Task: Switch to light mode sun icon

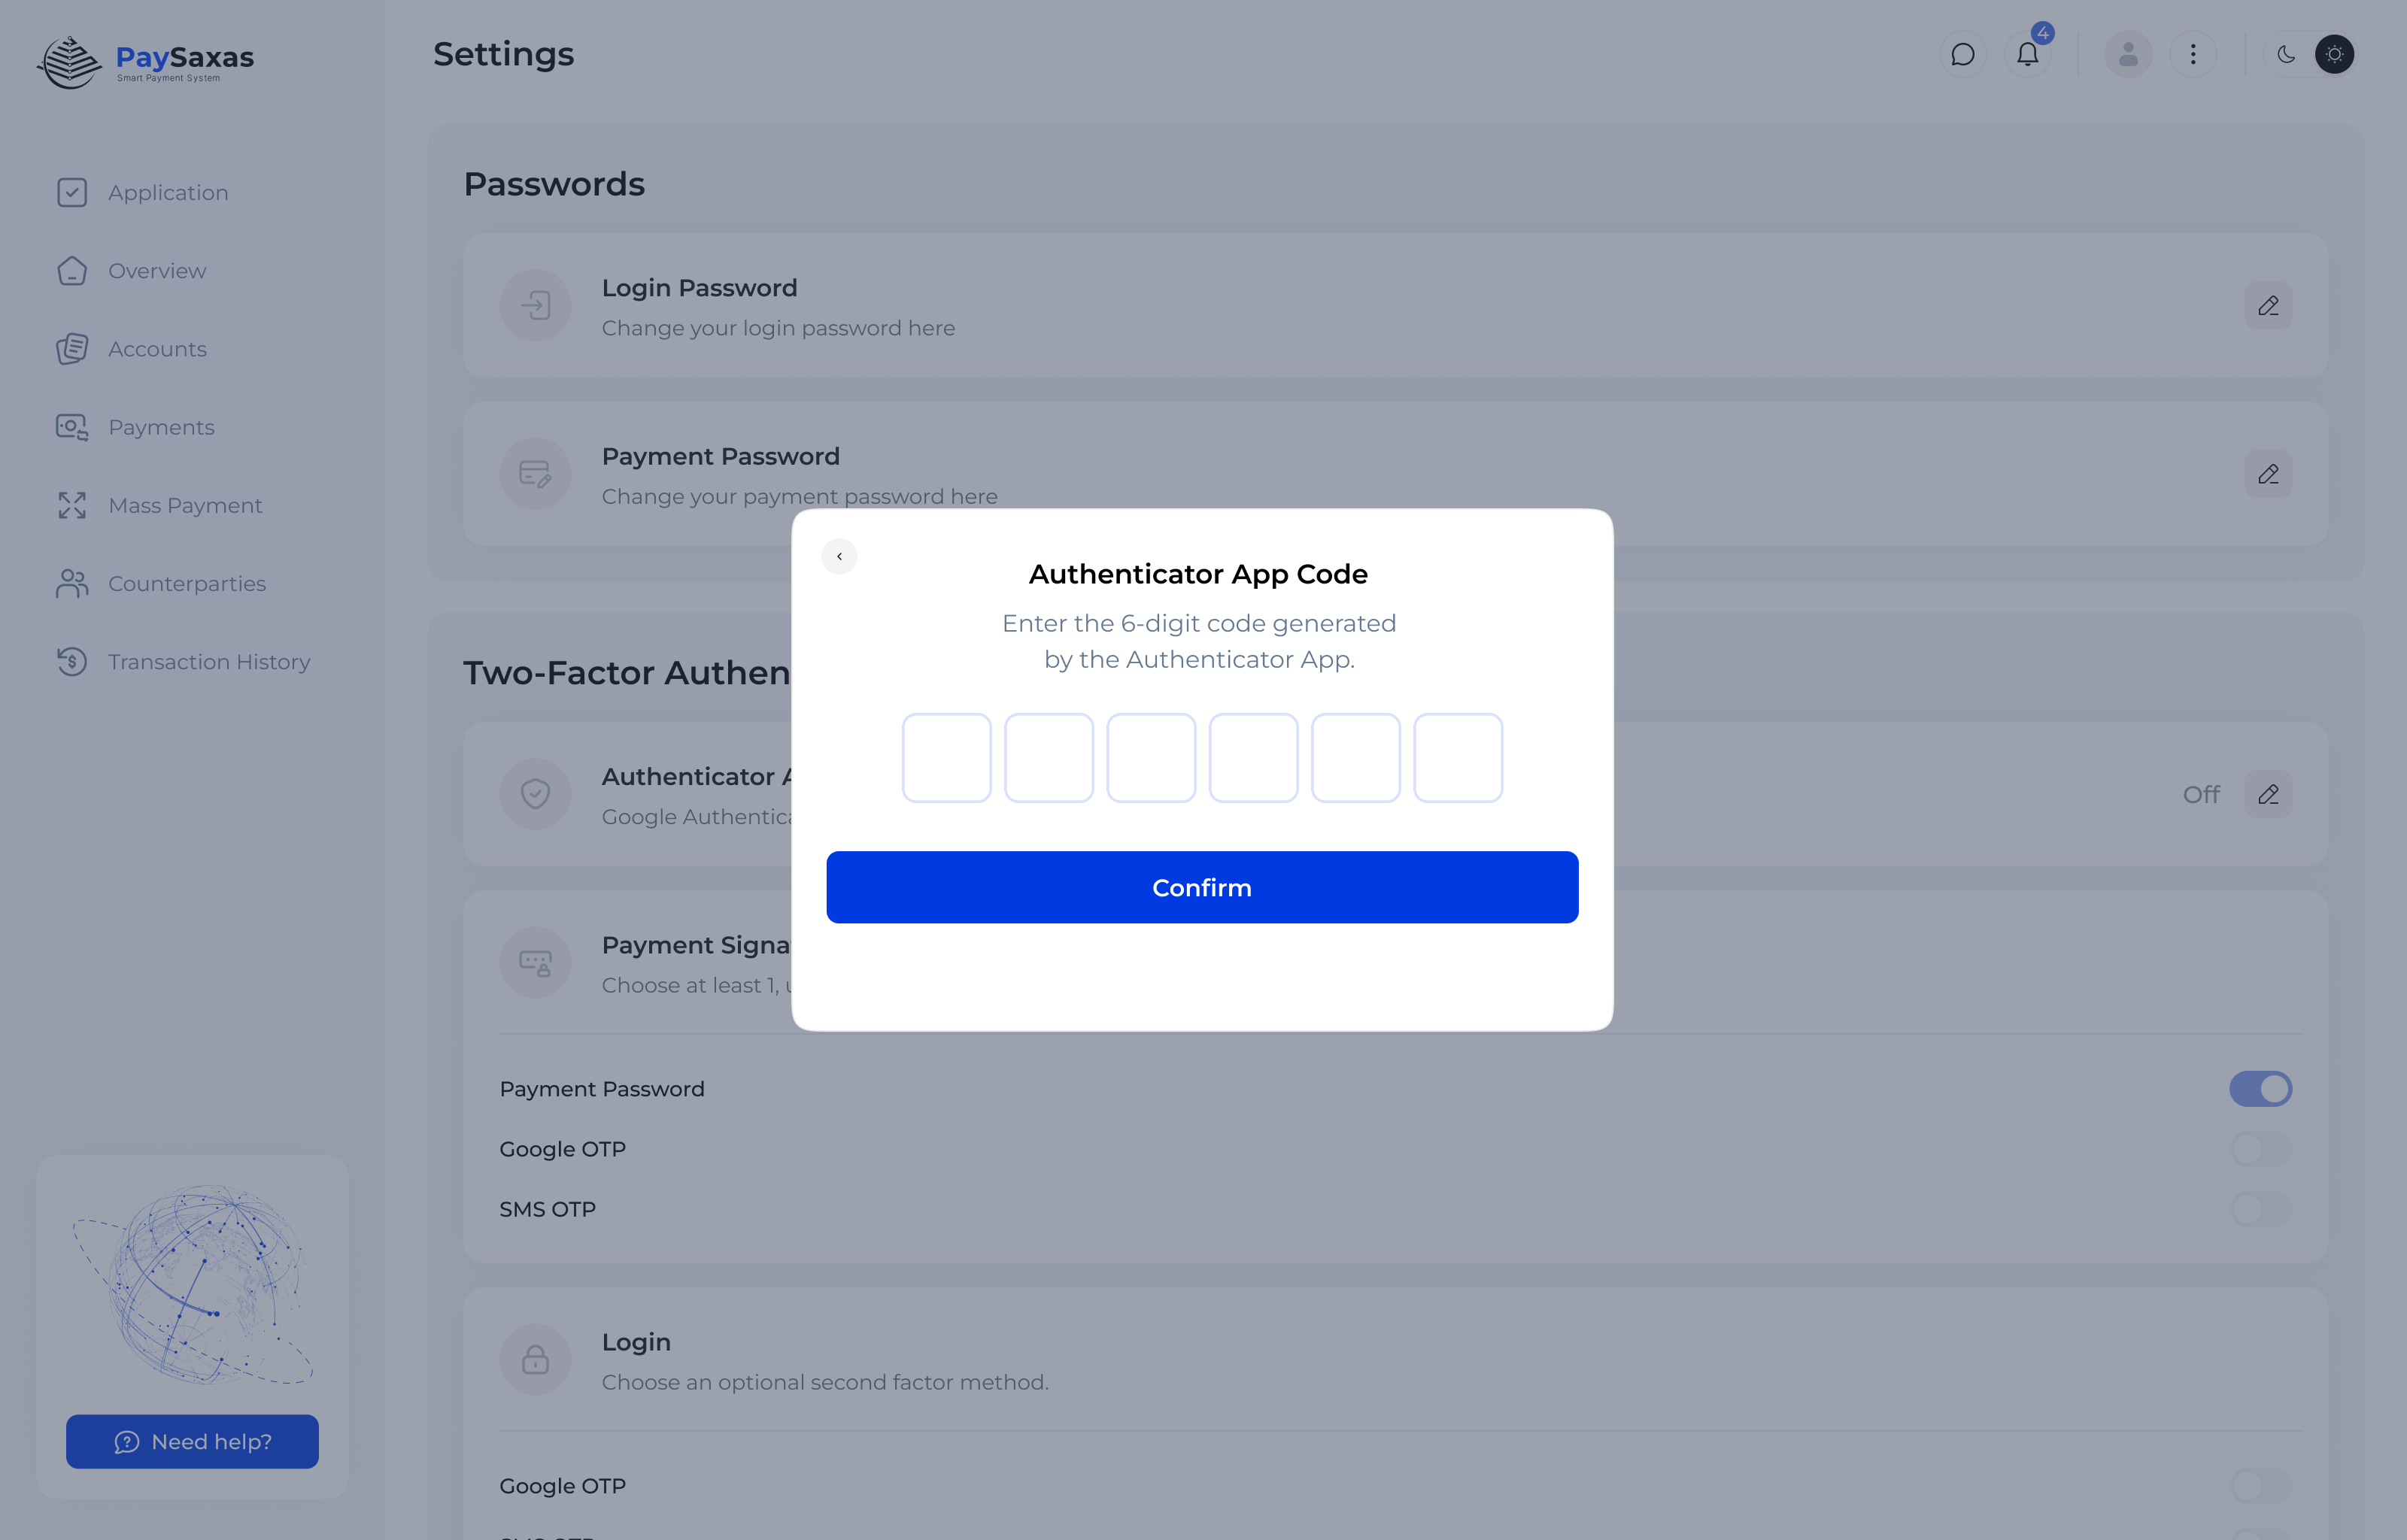Action: 2334,54
